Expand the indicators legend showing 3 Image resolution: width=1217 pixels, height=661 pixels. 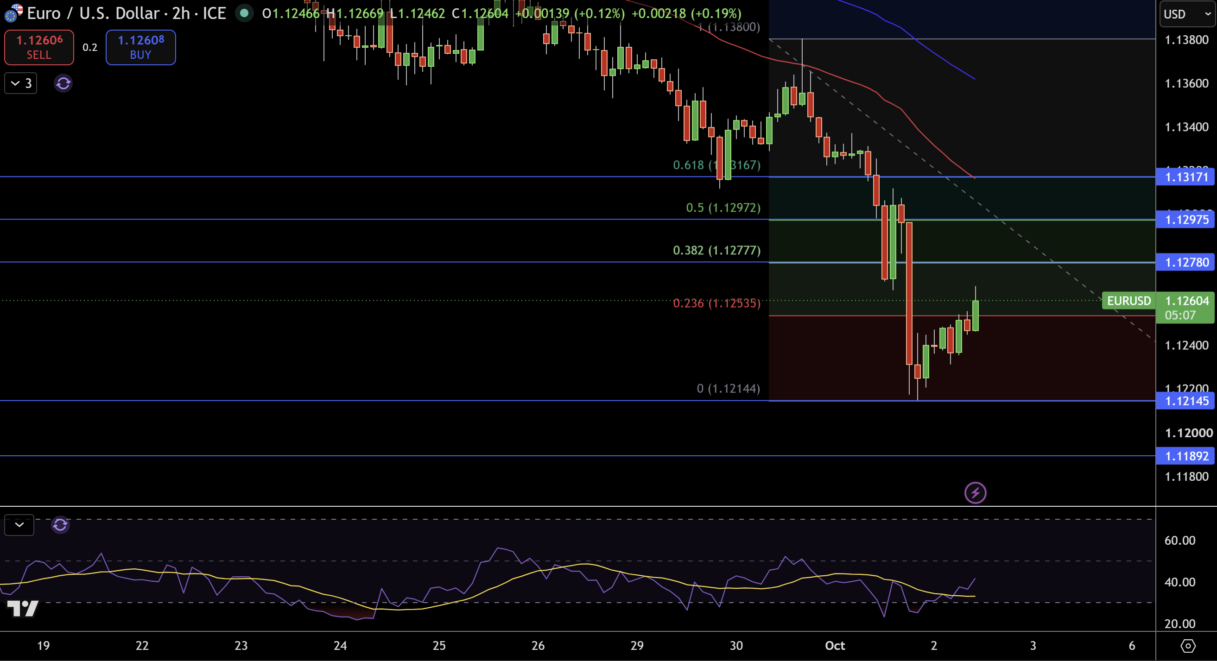pyautogui.click(x=21, y=83)
